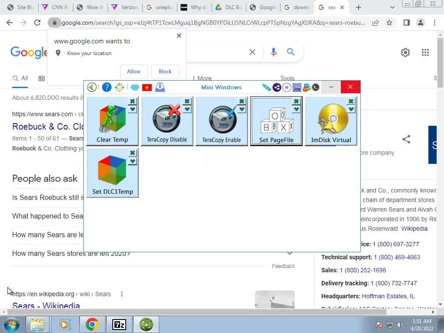Remove TeraCopy Enable tile with its X button
This screenshot has height=333, width=444.
(242, 101)
